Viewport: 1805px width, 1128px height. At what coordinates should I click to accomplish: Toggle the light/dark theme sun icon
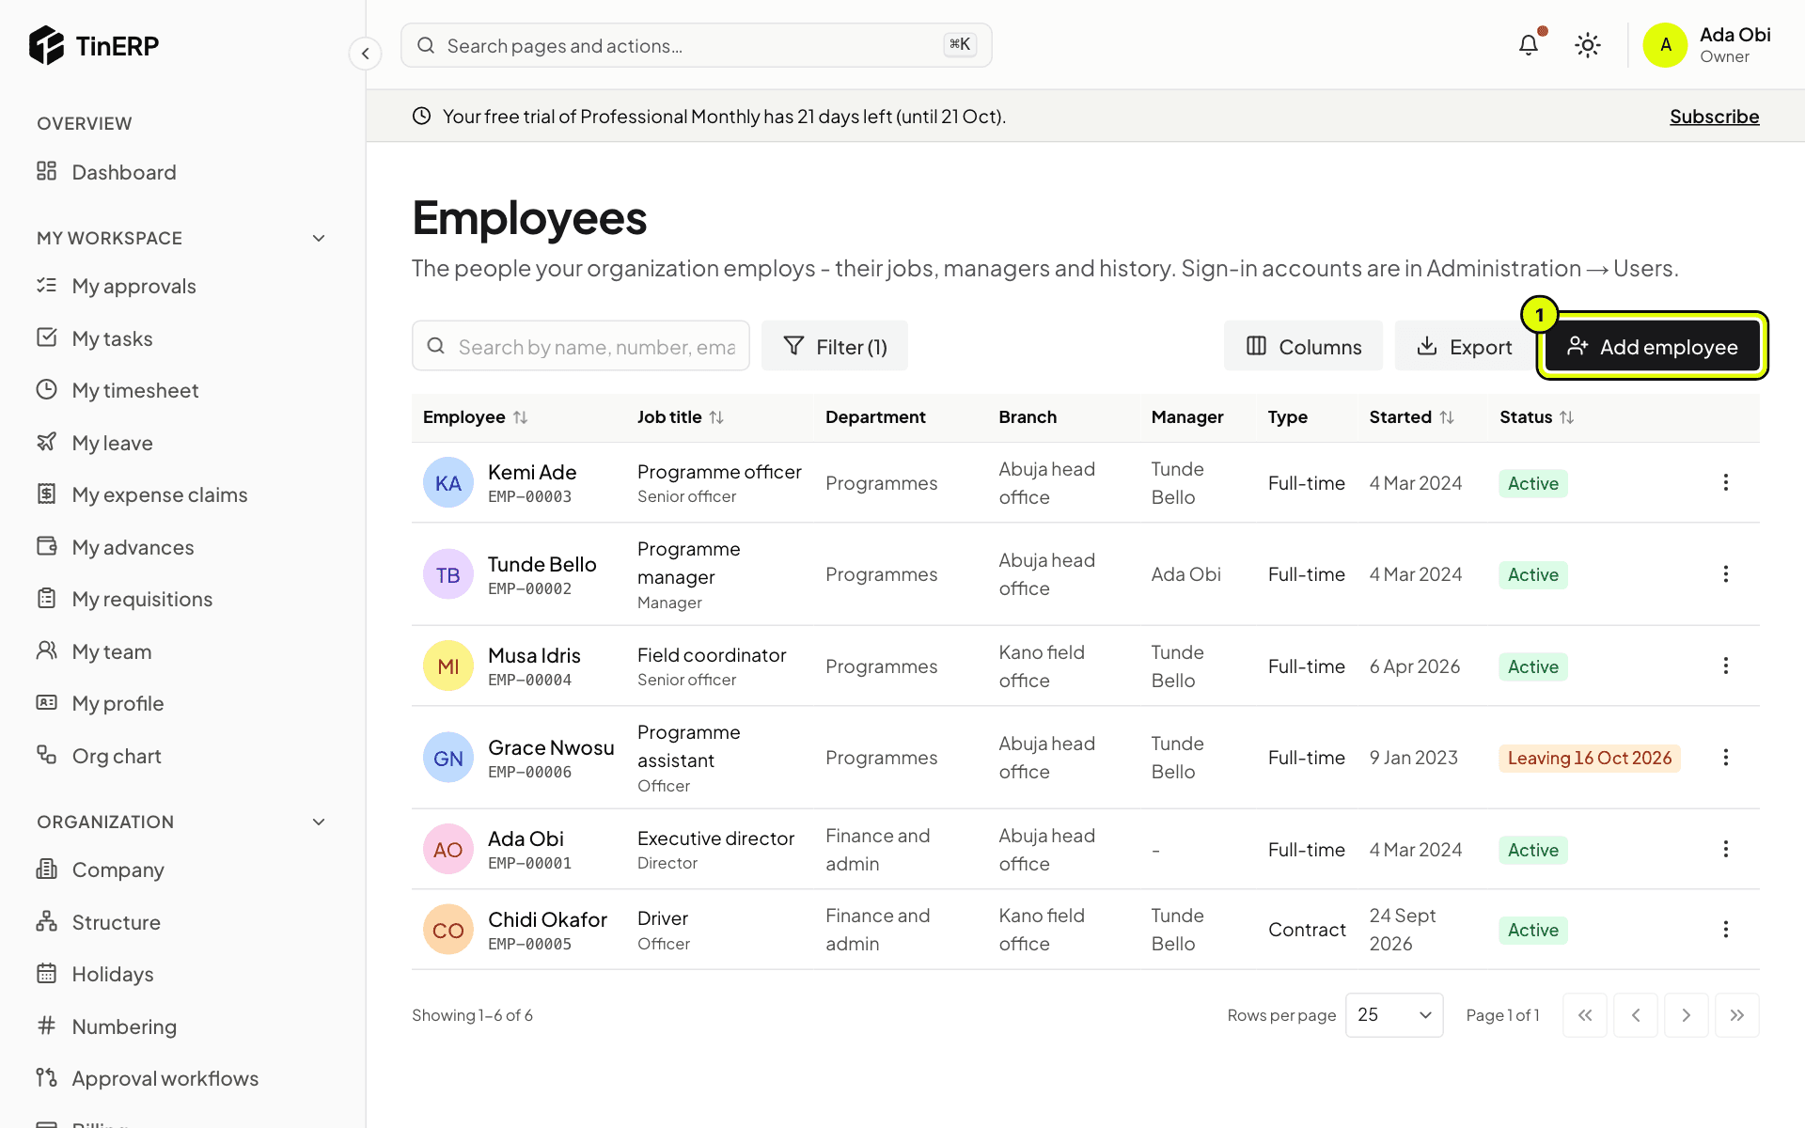pos(1588,45)
